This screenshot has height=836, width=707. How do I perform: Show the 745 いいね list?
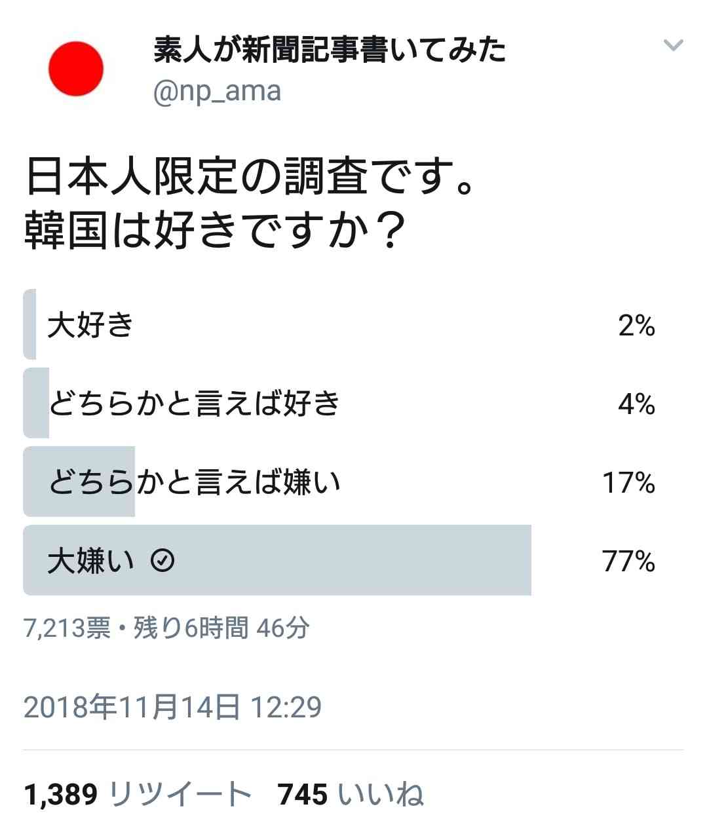pyautogui.click(x=351, y=794)
